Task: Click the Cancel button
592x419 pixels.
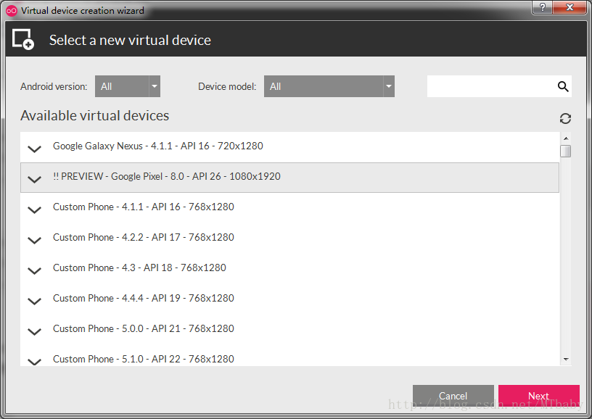Action: (453, 396)
